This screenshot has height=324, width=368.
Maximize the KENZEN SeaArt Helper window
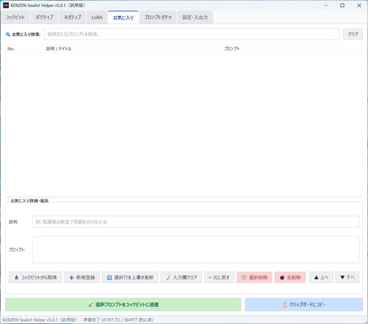pyautogui.click(x=342, y=5)
